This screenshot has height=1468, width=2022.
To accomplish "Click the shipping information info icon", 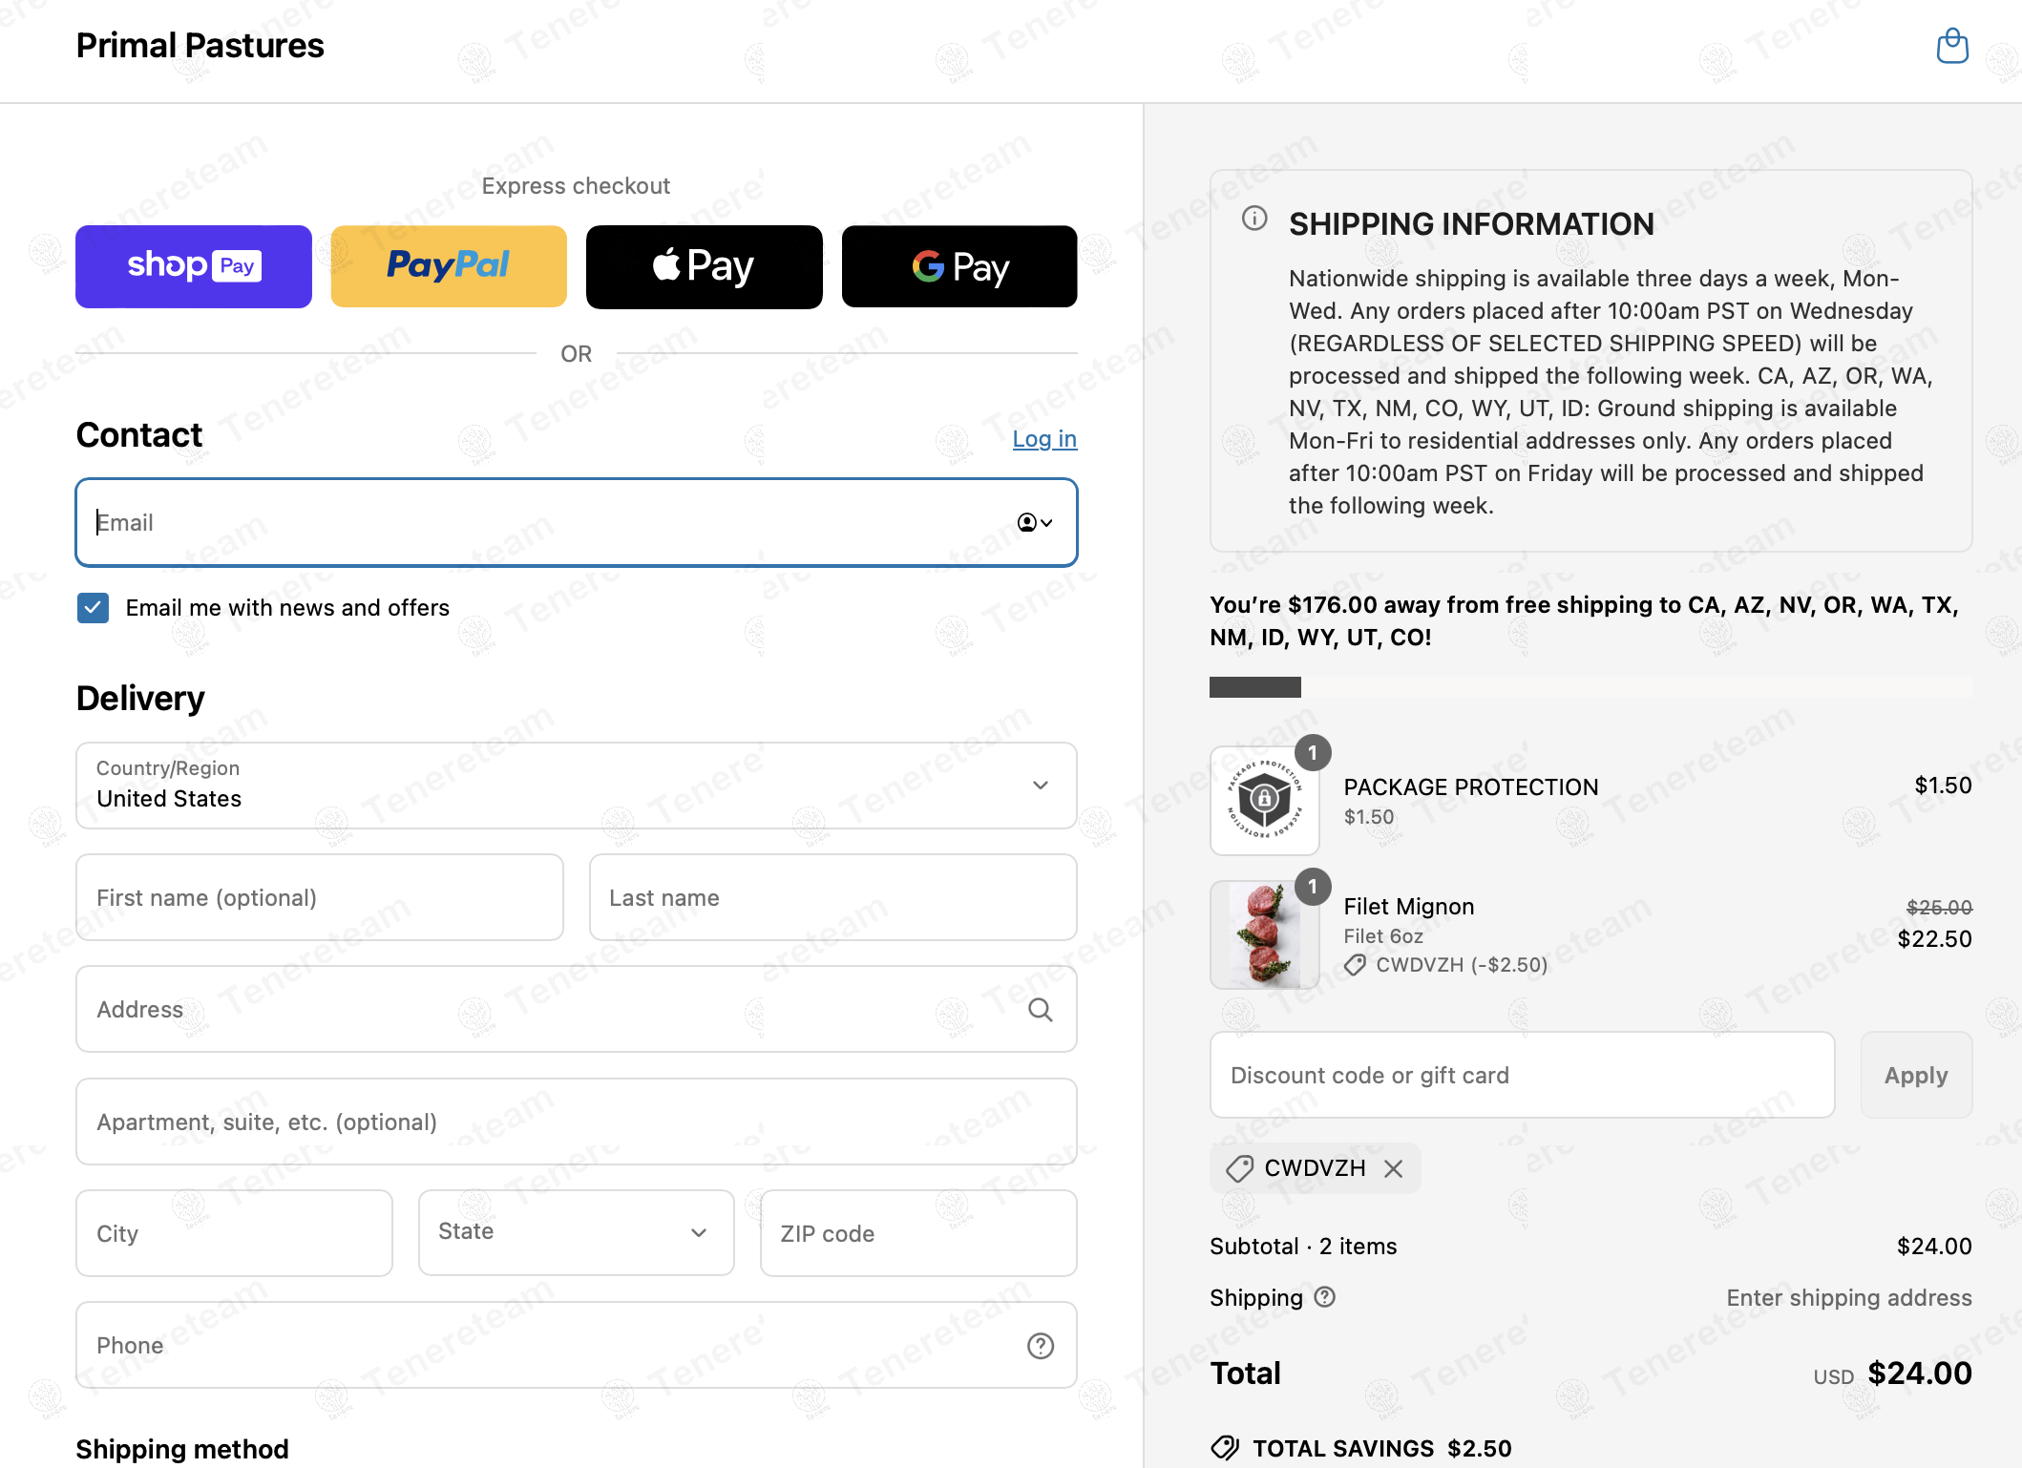I will click(1254, 219).
